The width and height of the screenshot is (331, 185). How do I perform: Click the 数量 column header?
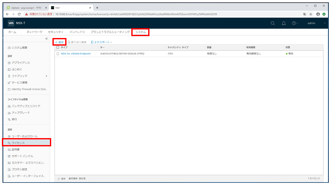pos(209,48)
